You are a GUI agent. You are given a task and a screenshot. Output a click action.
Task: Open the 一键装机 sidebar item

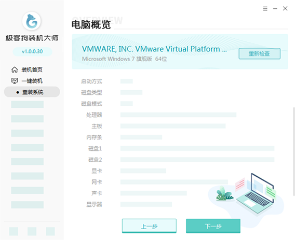(32, 81)
